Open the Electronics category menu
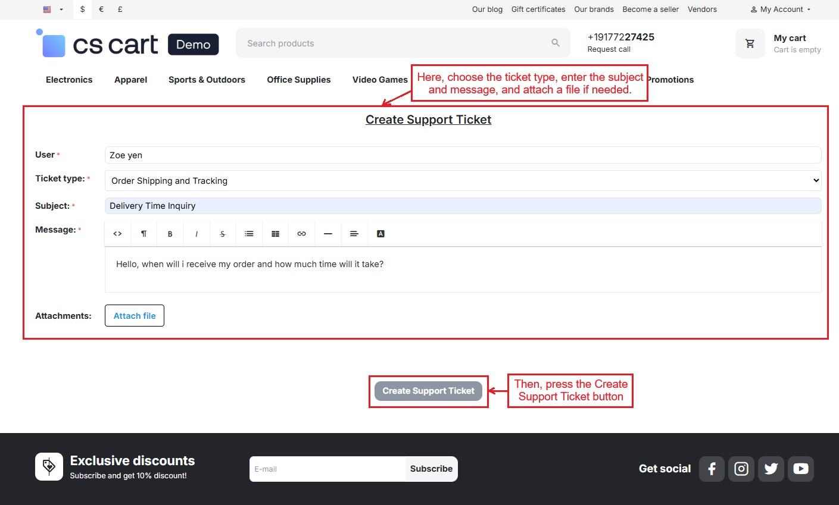Screen dimensions: 839x505 tap(69, 80)
